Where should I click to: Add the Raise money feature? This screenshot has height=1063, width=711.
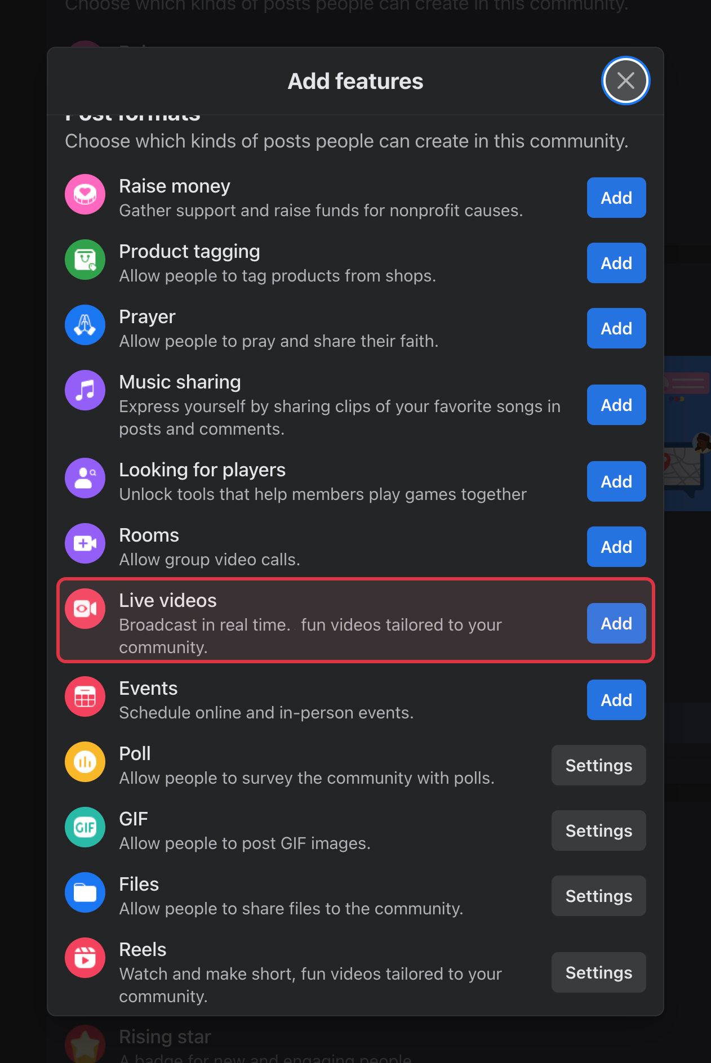pos(616,198)
